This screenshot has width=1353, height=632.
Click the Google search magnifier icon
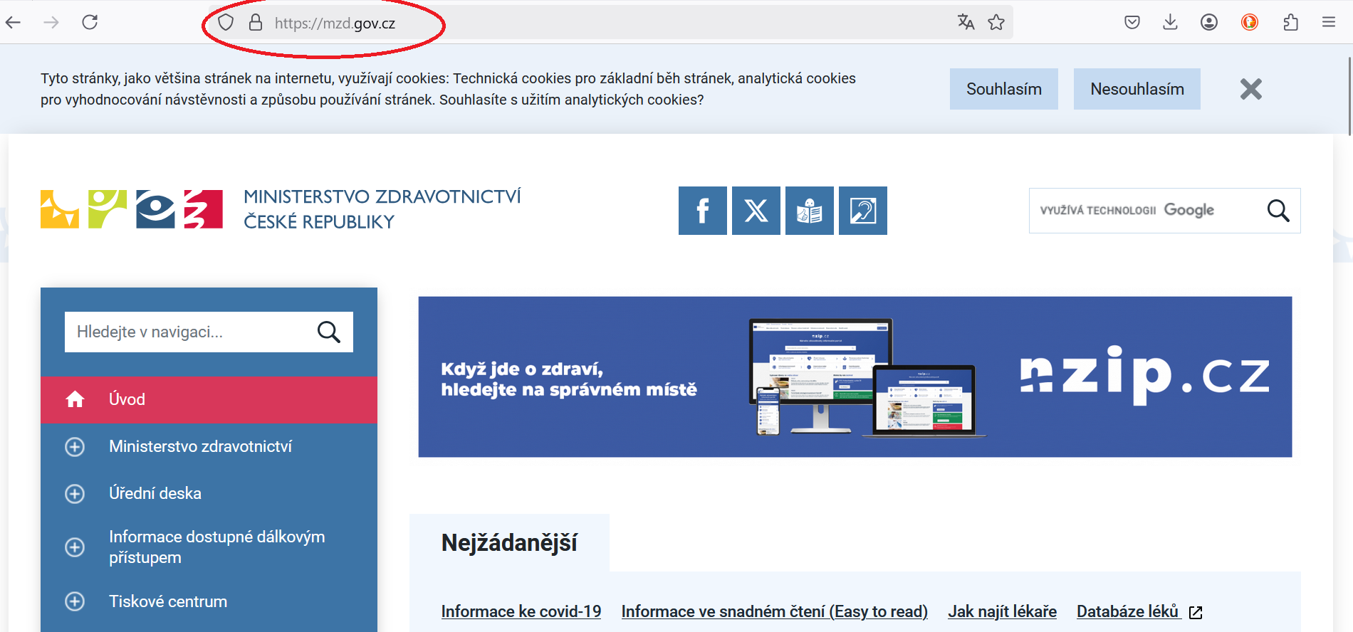pyautogui.click(x=1278, y=211)
